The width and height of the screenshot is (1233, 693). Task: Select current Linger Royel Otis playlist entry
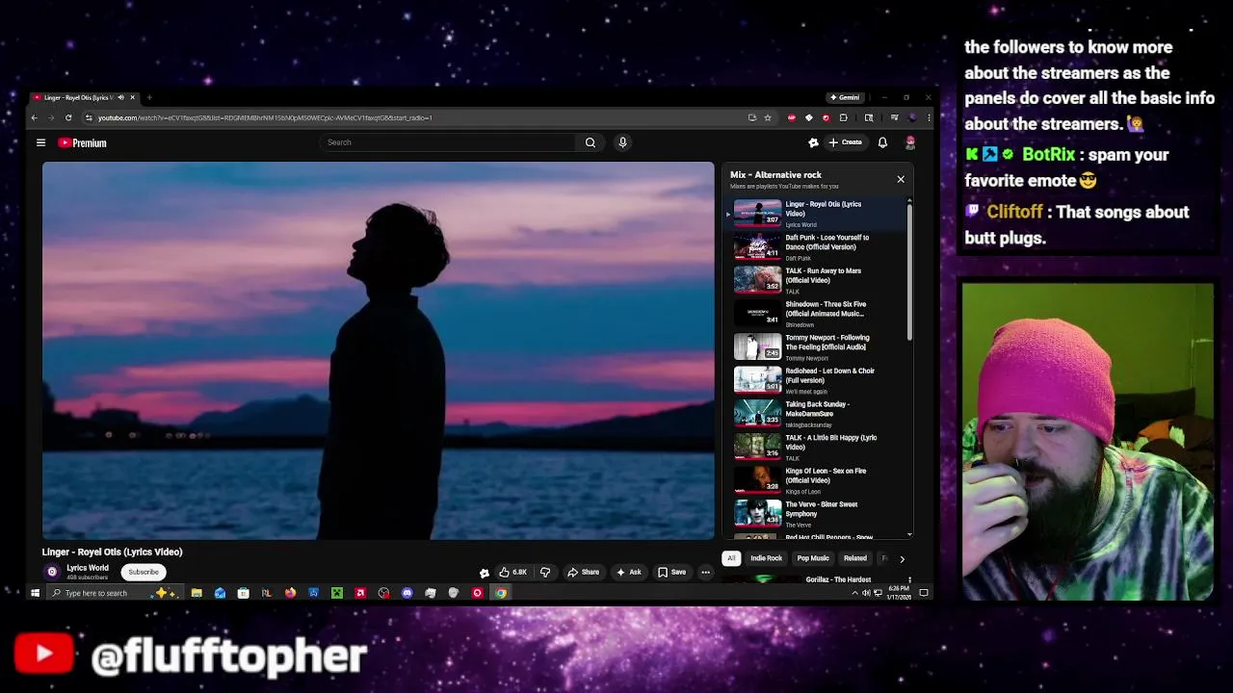(x=817, y=214)
